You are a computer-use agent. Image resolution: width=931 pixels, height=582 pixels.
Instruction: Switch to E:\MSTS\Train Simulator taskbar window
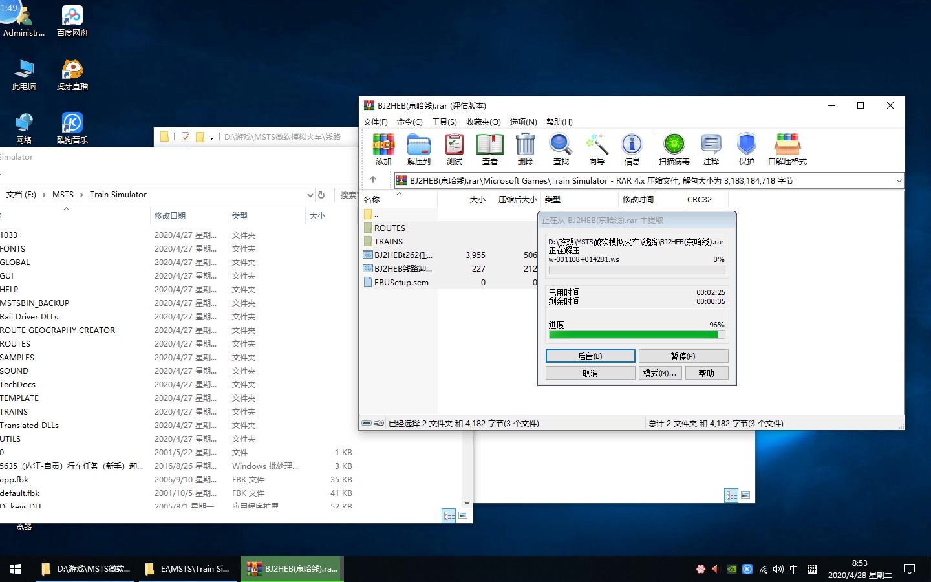click(x=189, y=569)
